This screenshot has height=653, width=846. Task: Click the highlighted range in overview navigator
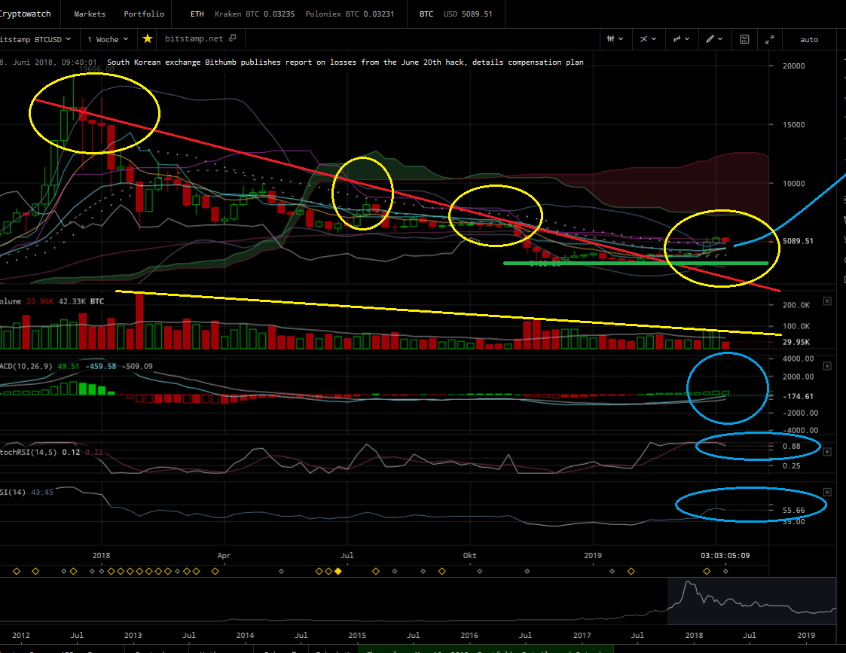pyautogui.click(x=752, y=603)
